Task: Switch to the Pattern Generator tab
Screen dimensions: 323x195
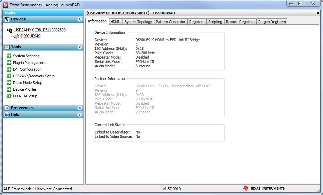Action: point(171,22)
